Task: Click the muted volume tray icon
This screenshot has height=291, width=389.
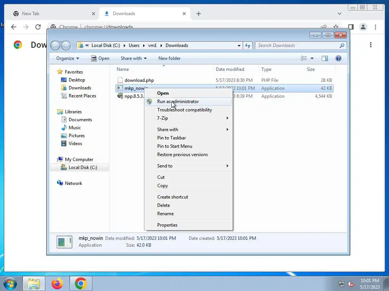Action: tap(351, 284)
